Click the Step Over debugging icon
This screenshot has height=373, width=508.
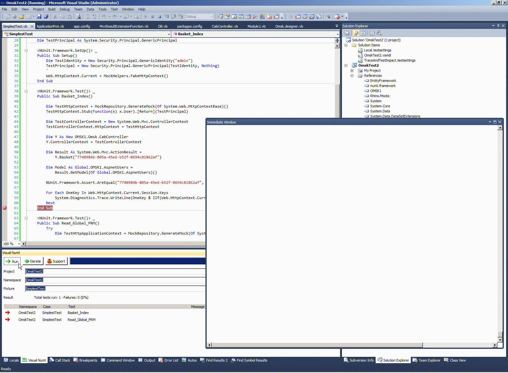tap(174, 17)
